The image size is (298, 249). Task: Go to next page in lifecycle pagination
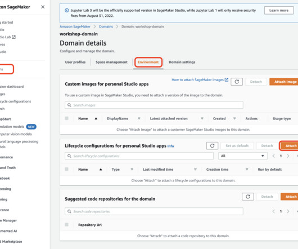[x=288, y=156]
